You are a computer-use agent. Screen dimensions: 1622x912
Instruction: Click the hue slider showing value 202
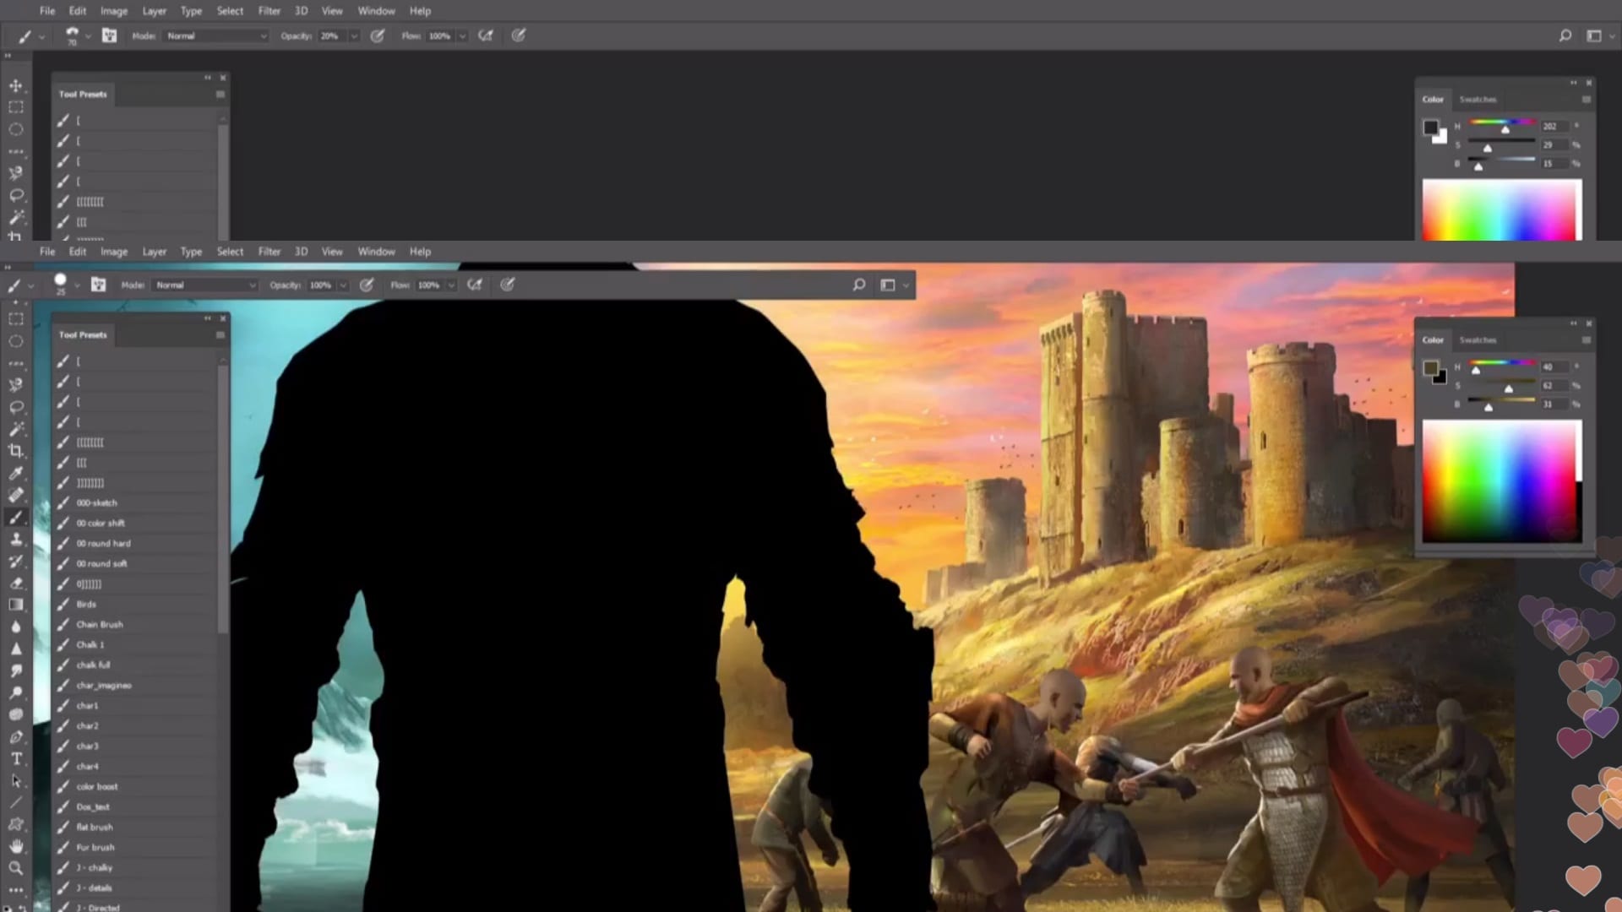click(1502, 123)
